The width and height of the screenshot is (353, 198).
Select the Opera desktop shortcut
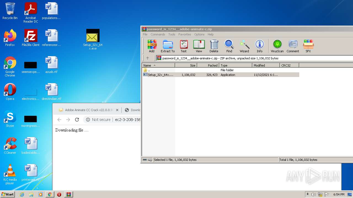pos(10,92)
